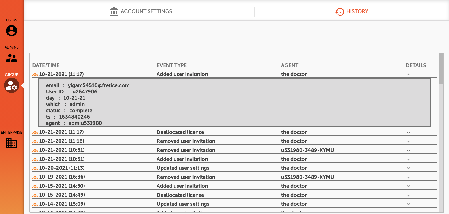Image resolution: width=449 pixels, height=214 pixels.
Task: Select the email yigam54510@fretice.com line
Action: point(88,85)
